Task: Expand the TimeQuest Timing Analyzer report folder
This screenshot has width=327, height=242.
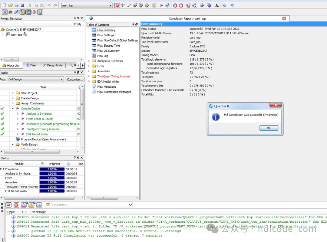Action: click(89, 76)
